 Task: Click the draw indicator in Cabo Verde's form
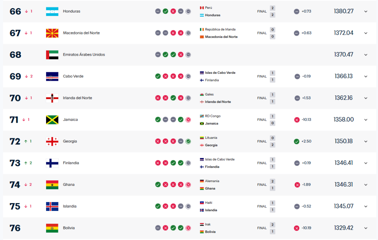tap(188, 76)
